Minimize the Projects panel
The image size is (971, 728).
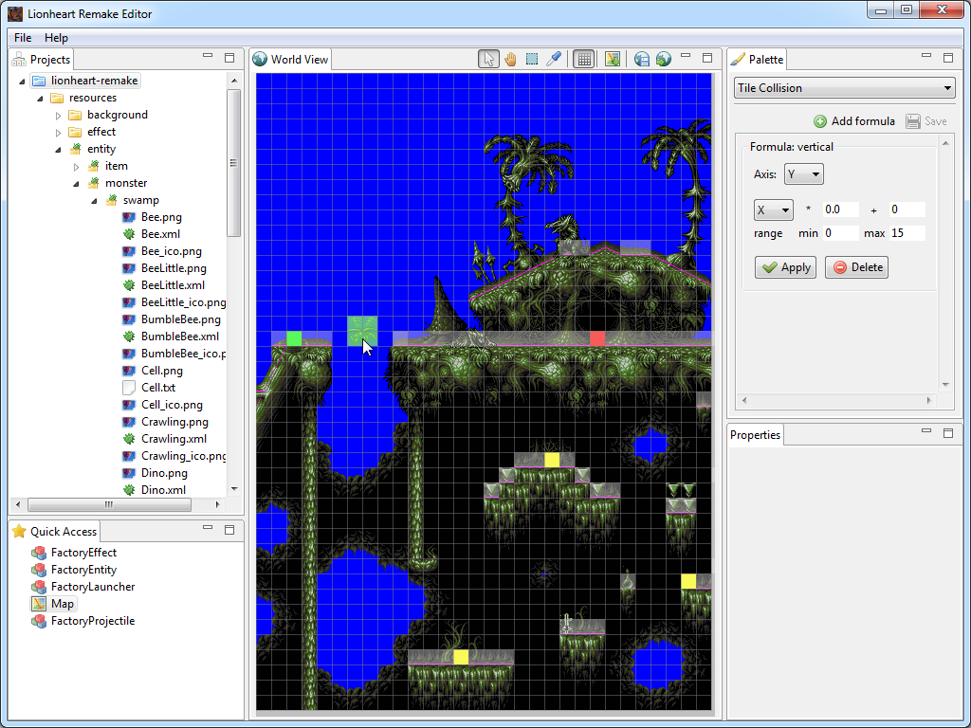pyautogui.click(x=208, y=56)
